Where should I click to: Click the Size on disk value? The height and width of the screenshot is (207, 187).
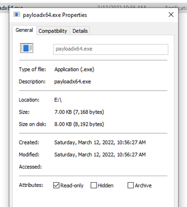(x=79, y=124)
